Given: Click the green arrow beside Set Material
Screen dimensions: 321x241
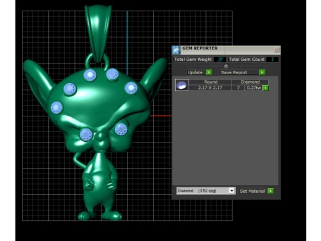Looking at the screenshot, I should 270,191.
